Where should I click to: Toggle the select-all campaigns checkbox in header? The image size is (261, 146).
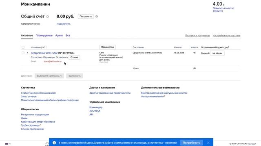coord(23,47)
